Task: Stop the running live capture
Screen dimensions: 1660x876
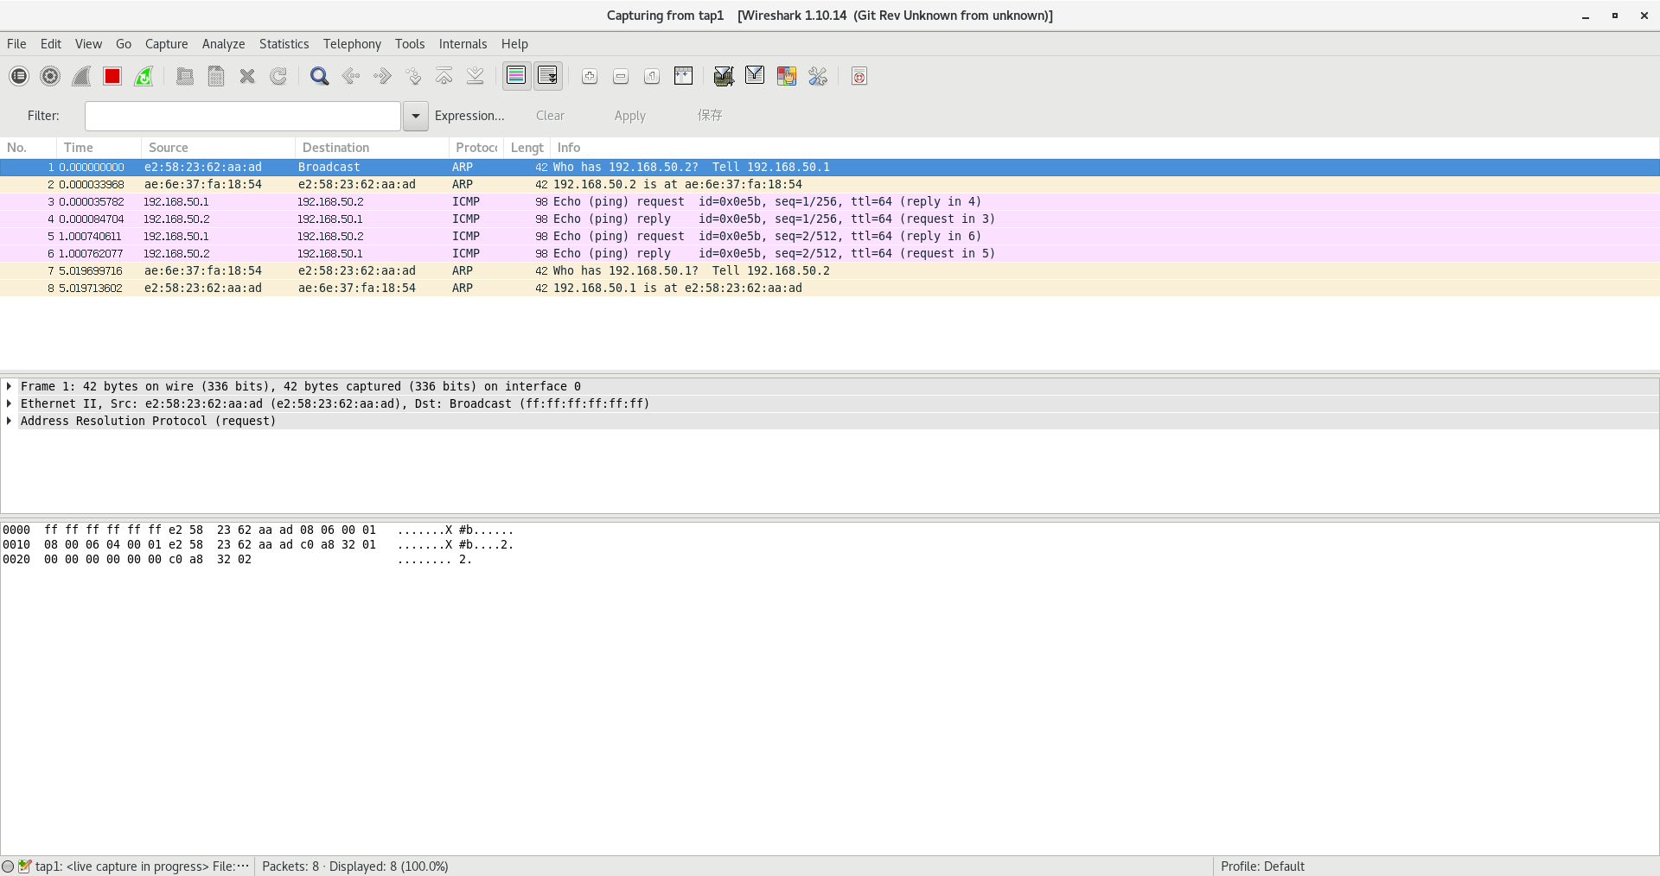Action: tap(112, 77)
